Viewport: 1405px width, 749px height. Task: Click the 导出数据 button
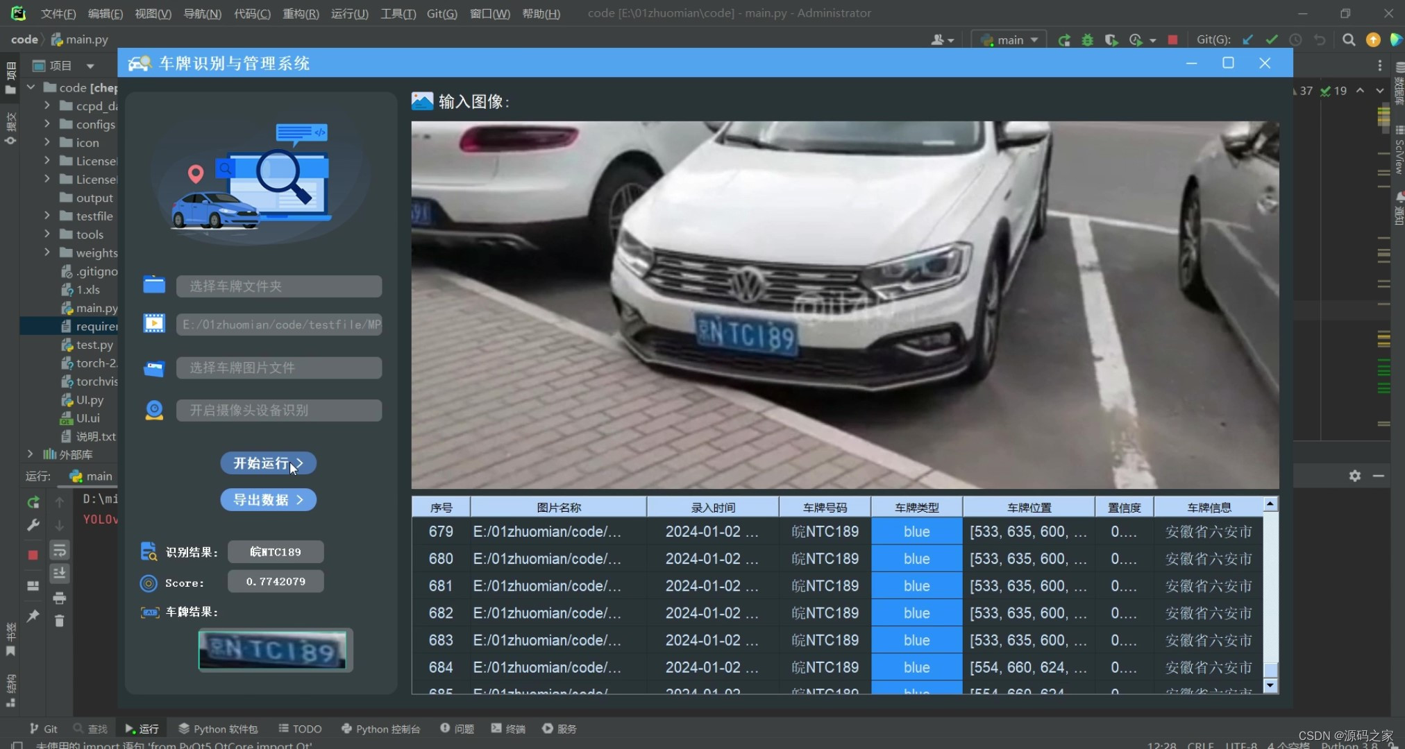click(268, 500)
